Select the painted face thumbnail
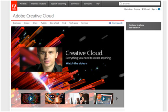The height and width of the screenshot is (112, 168). pyautogui.click(x=55, y=98)
